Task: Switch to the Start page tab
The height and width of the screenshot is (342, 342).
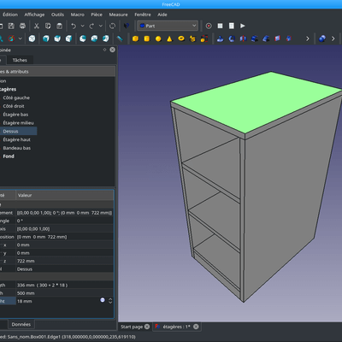Action: pyautogui.click(x=132, y=327)
